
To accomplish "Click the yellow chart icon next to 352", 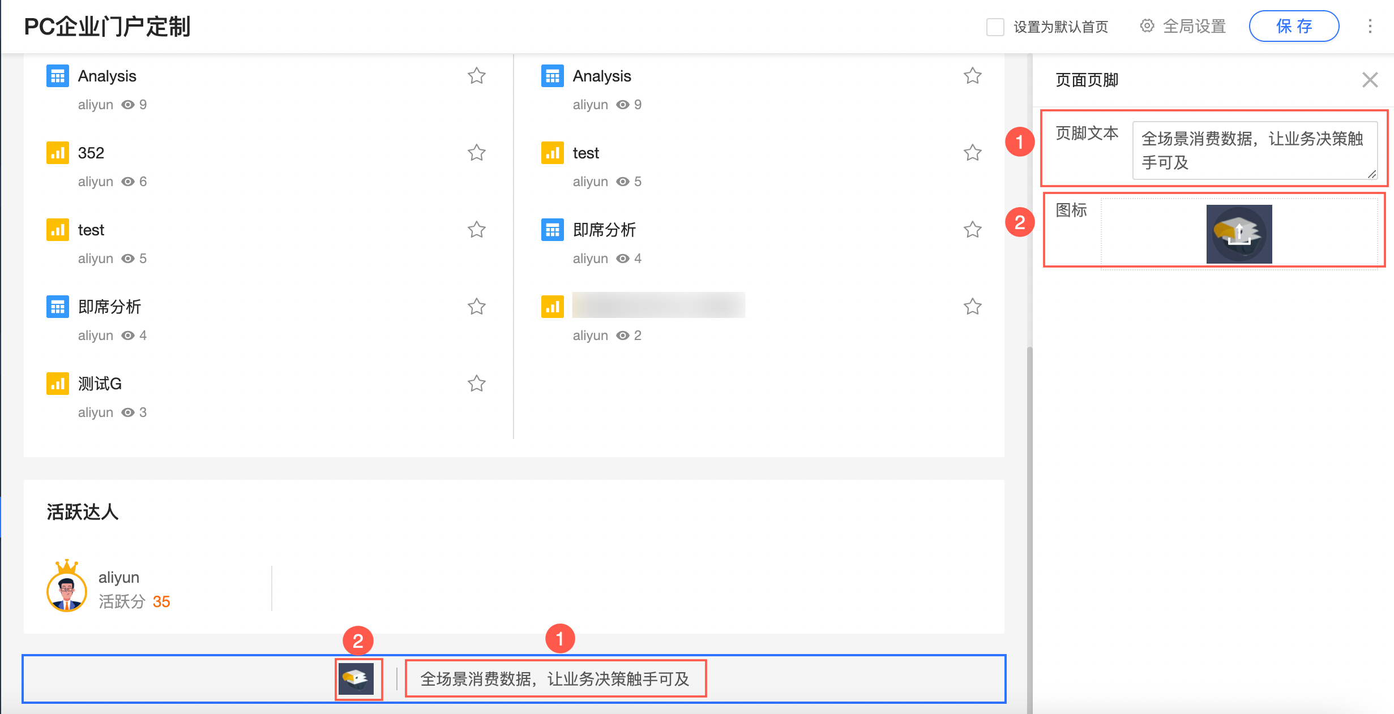I will pyautogui.click(x=57, y=153).
